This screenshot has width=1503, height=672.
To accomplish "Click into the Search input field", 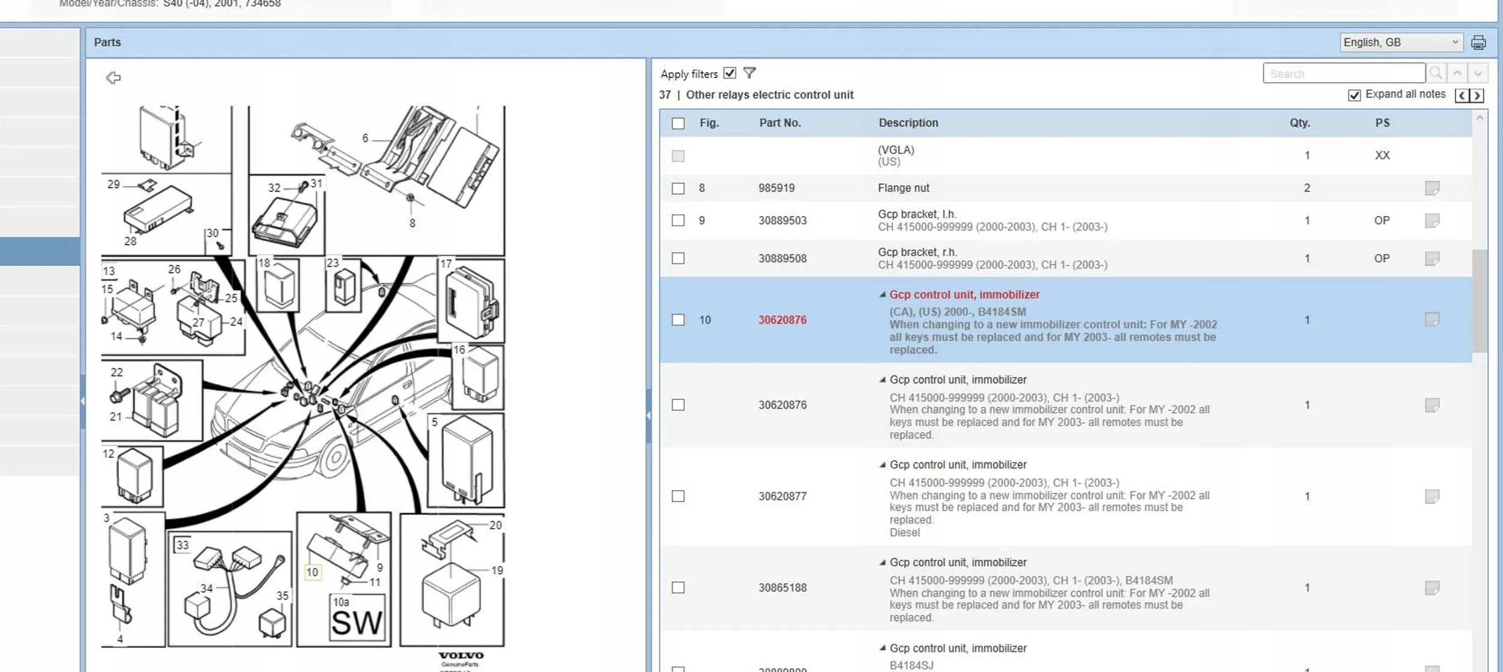I will tap(1344, 73).
